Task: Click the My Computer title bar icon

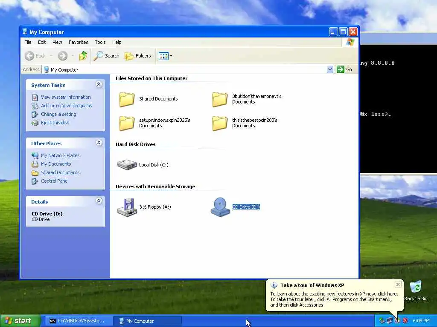Action: 25,32
